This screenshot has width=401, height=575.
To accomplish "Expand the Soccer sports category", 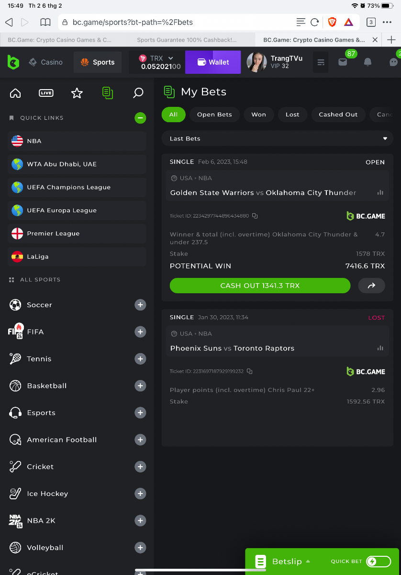I will [x=140, y=305].
